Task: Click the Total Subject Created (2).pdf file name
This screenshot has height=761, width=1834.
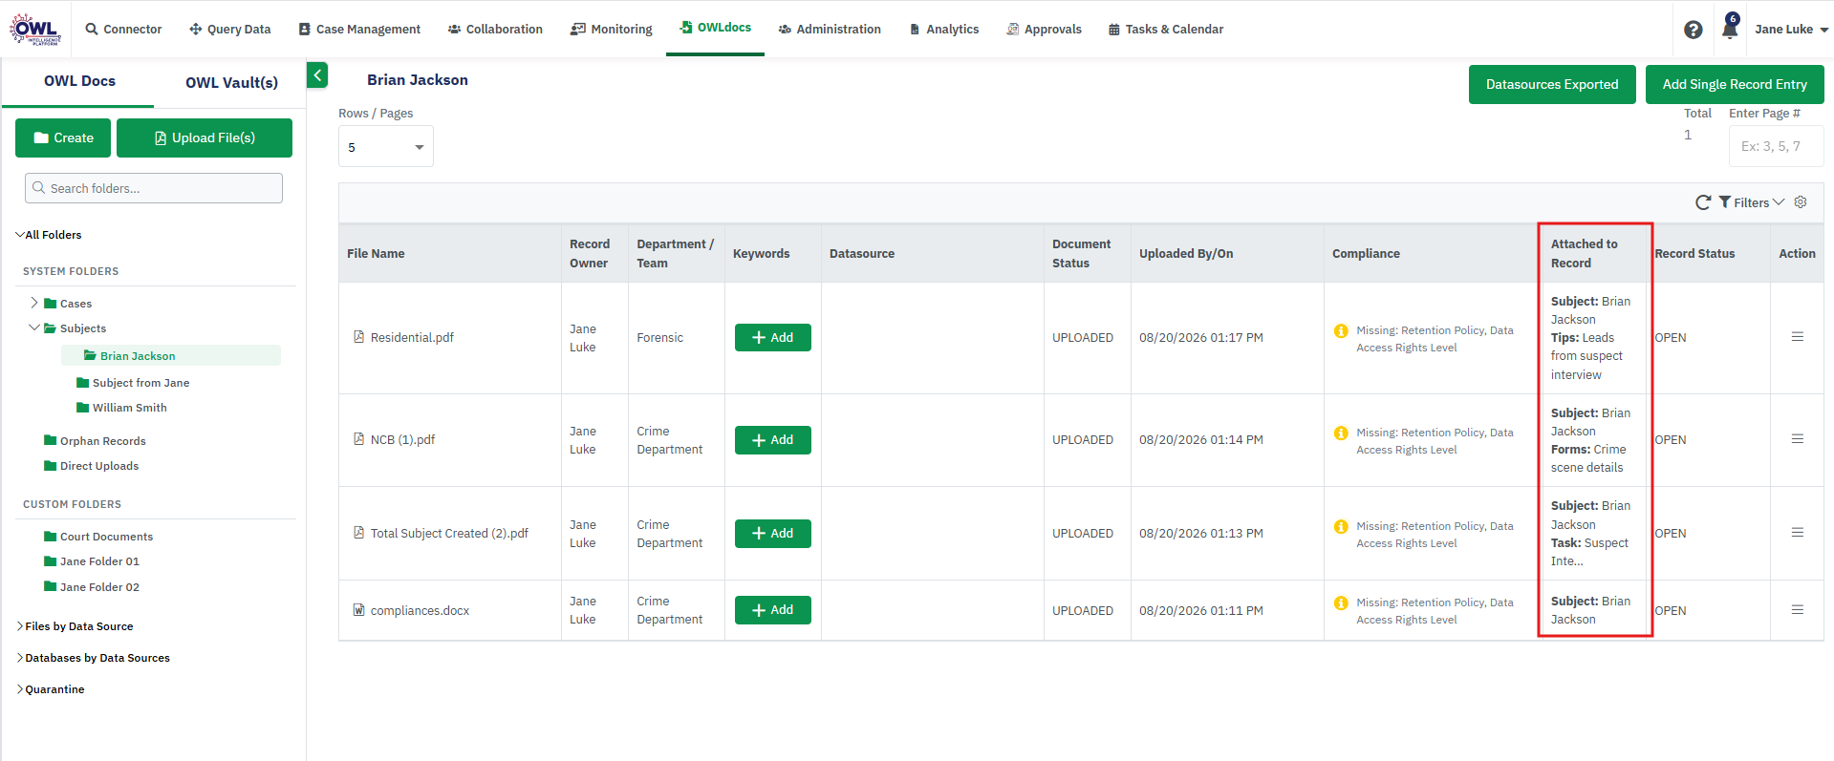Action: click(449, 534)
